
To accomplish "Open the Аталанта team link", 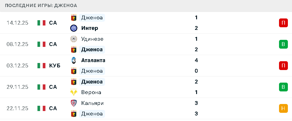I will [x=93, y=60].
